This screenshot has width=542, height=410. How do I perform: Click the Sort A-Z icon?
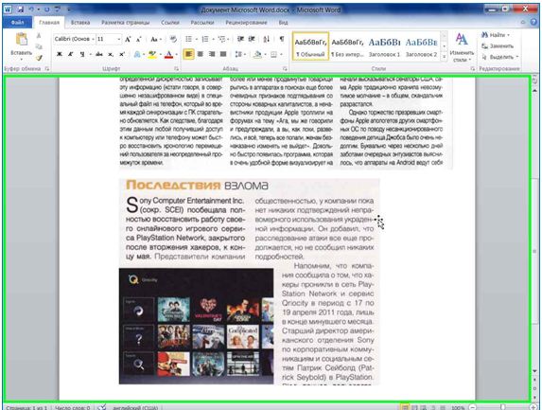pyautogui.click(x=267, y=39)
